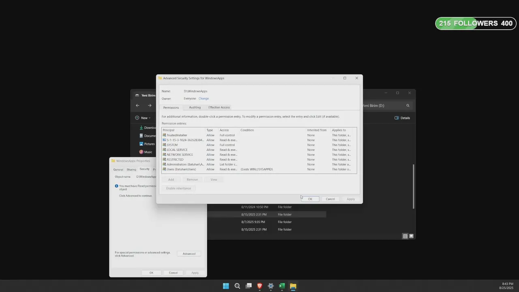The width and height of the screenshot is (519, 292).
Task: Sort by the Type column header
Action: coord(212,130)
